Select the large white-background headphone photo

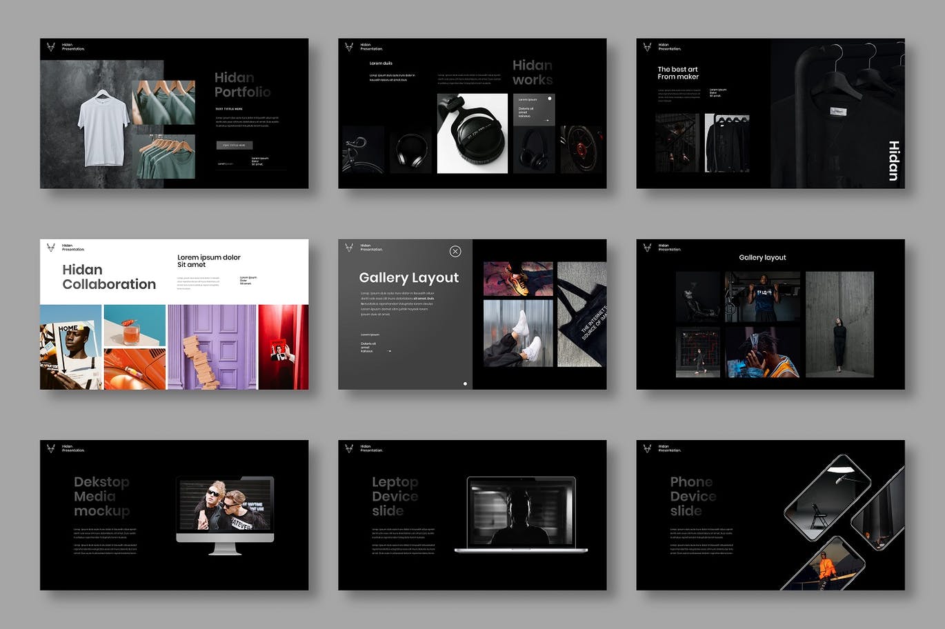click(472, 134)
